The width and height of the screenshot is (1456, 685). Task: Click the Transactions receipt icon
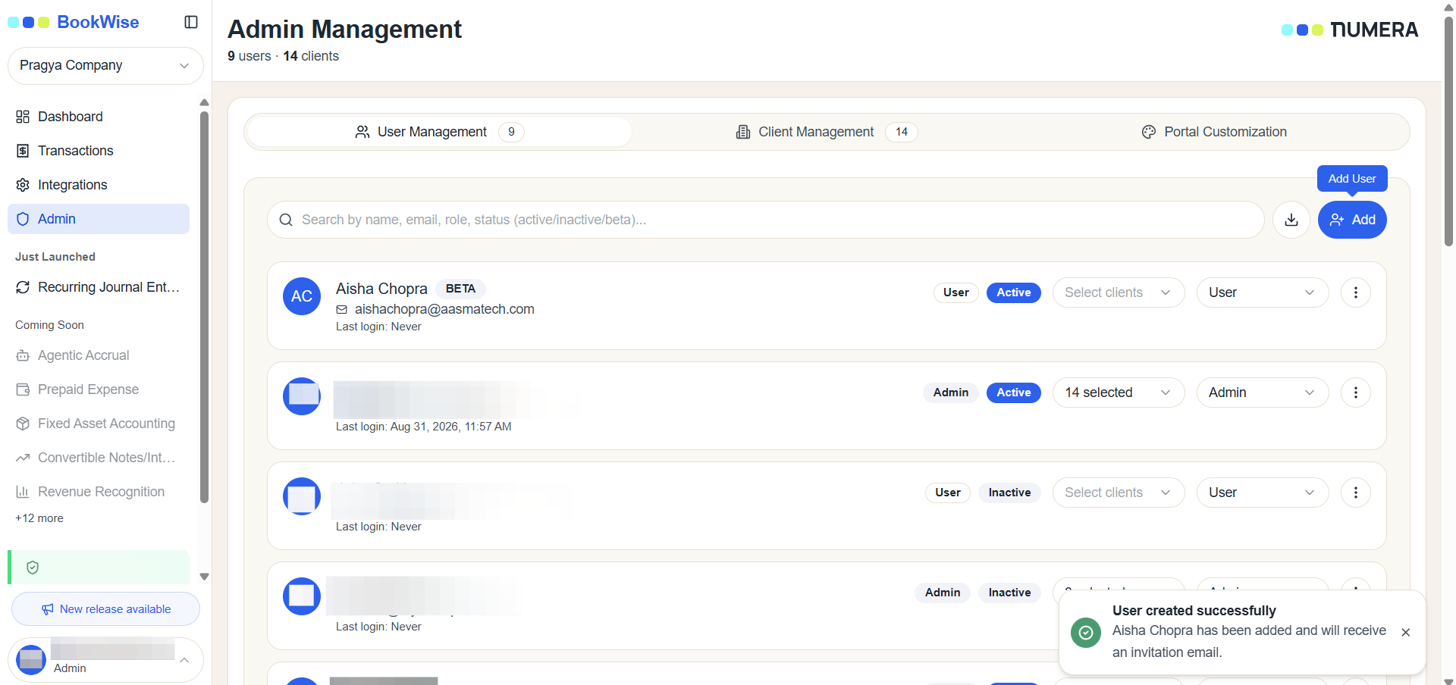click(x=23, y=151)
